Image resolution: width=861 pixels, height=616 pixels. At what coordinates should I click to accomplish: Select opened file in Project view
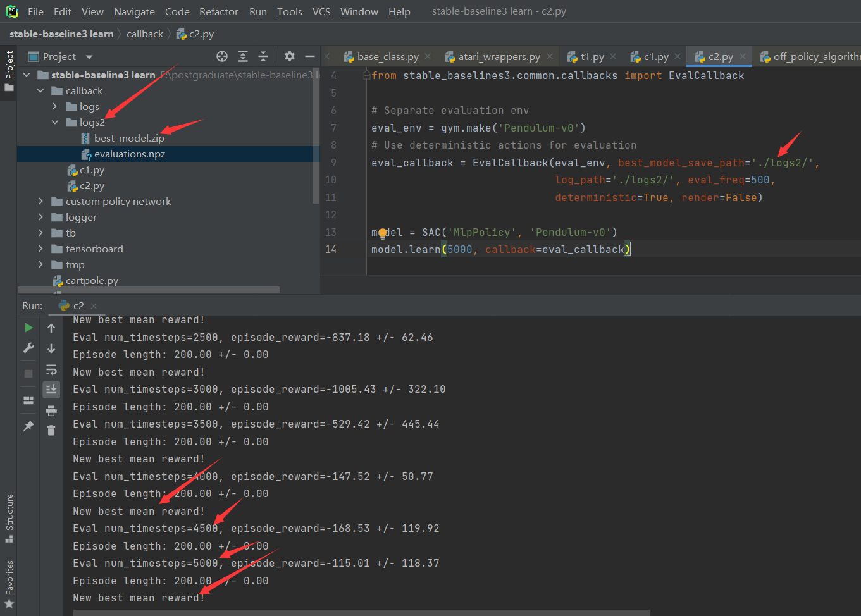coord(222,56)
